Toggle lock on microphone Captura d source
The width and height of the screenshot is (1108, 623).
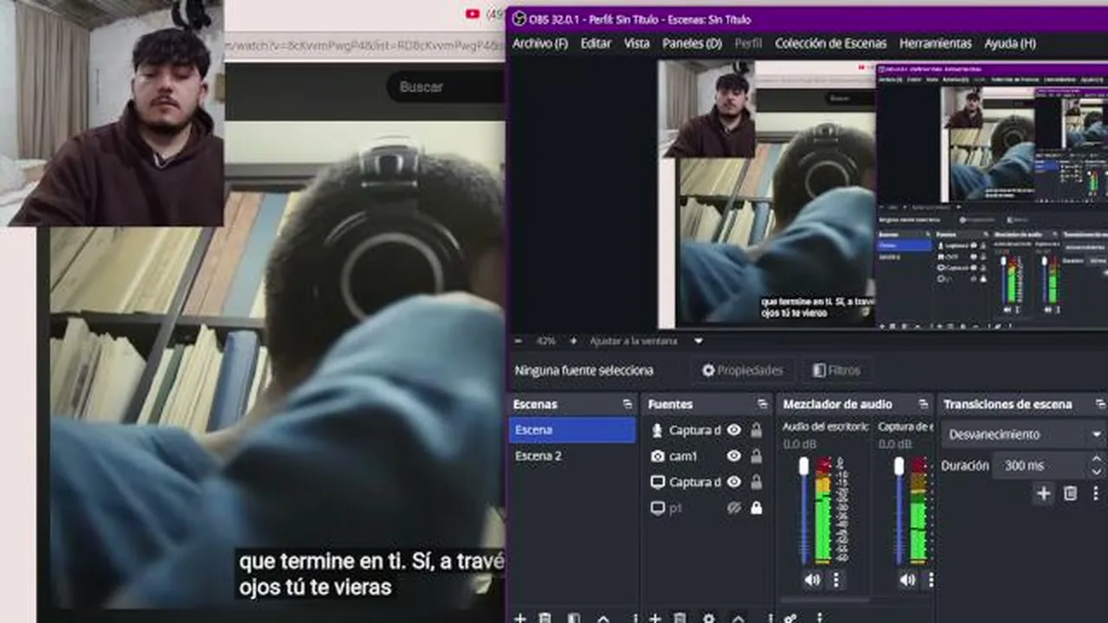tap(757, 430)
